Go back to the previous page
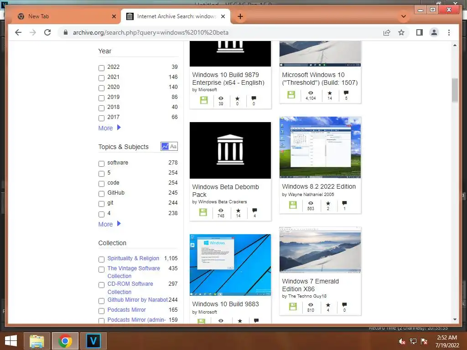 pos(18,32)
